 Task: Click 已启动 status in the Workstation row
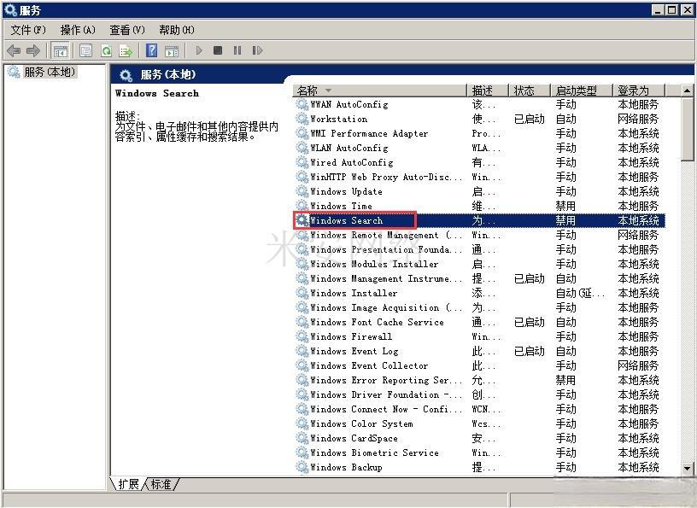click(x=529, y=120)
